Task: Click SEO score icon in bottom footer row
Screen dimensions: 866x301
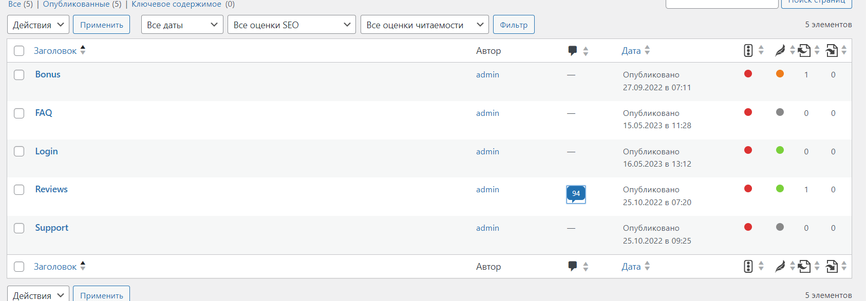Action: point(748,266)
